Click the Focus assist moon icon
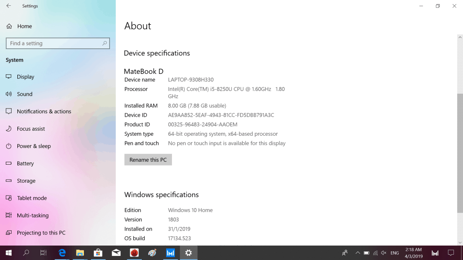 click(x=9, y=129)
